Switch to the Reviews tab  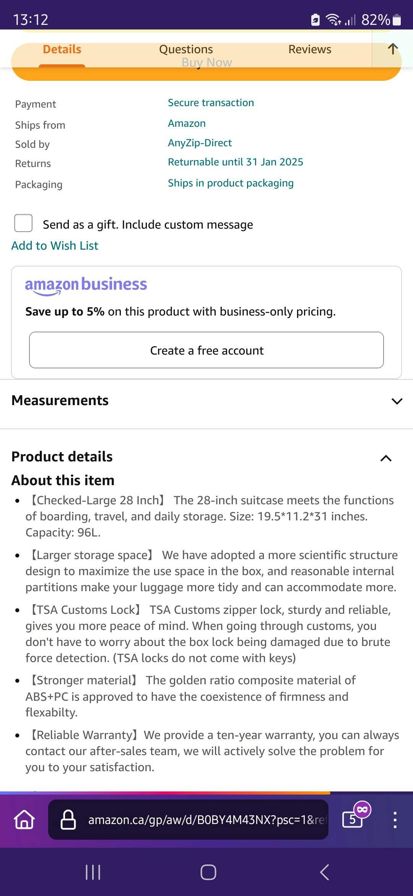click(310, 49)
